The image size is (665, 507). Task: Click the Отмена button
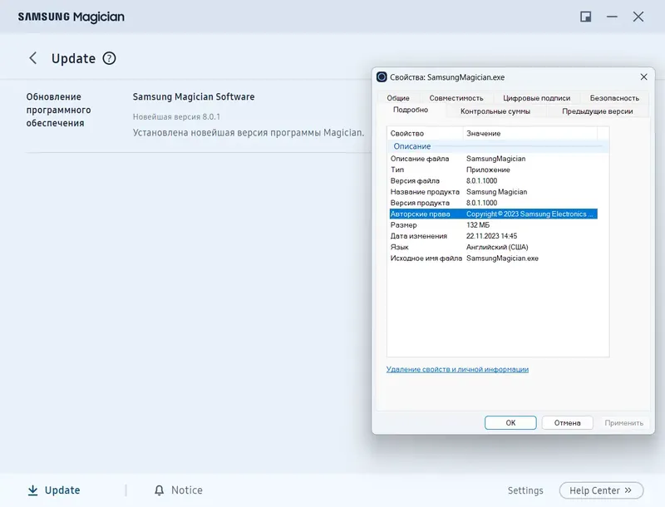[x=567, y=423]
